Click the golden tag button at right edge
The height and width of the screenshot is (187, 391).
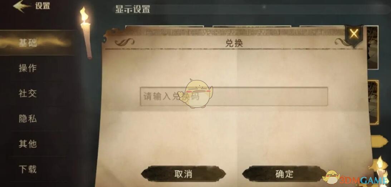click(379, 141)
